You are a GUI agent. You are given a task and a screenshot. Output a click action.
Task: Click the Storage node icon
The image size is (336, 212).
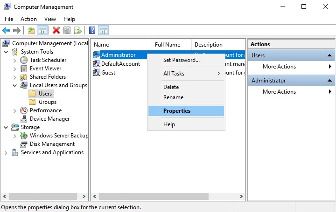[x=15, y=127]
